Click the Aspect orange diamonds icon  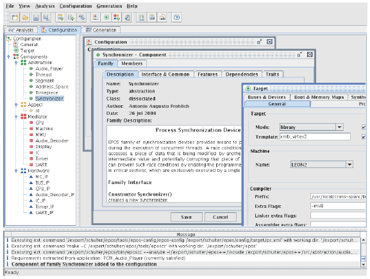pyautogui.click(x=23, y=105)
